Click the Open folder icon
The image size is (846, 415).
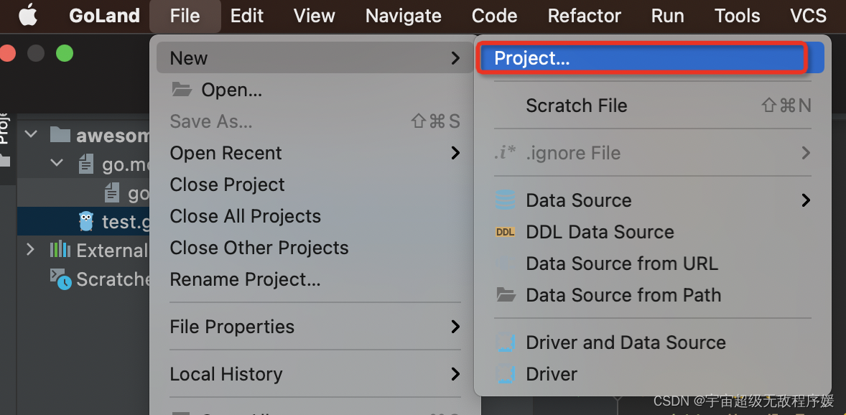(x=182, y=90)
